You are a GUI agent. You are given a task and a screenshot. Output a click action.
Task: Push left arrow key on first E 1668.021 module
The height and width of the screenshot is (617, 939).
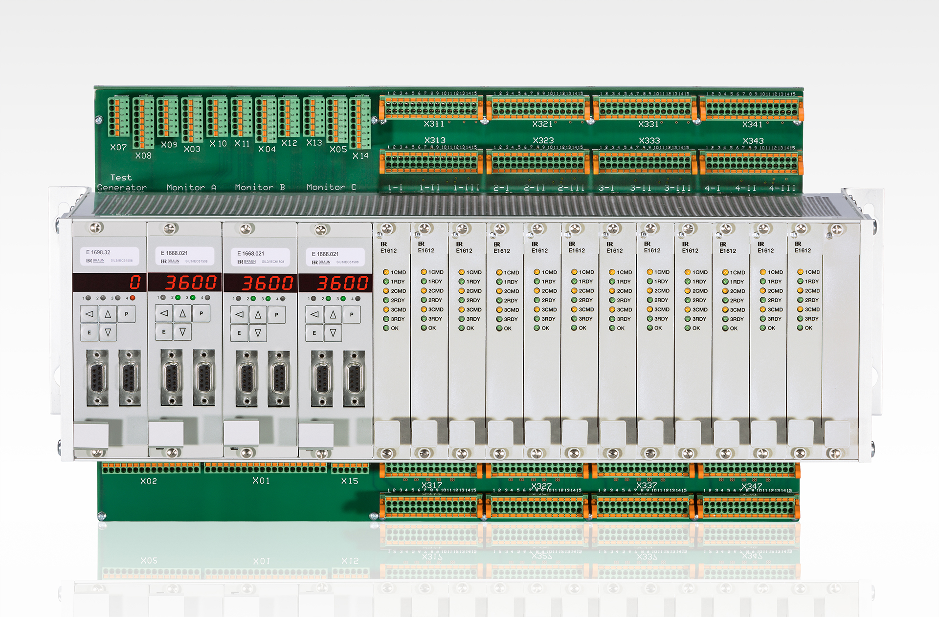pos(164,313)
